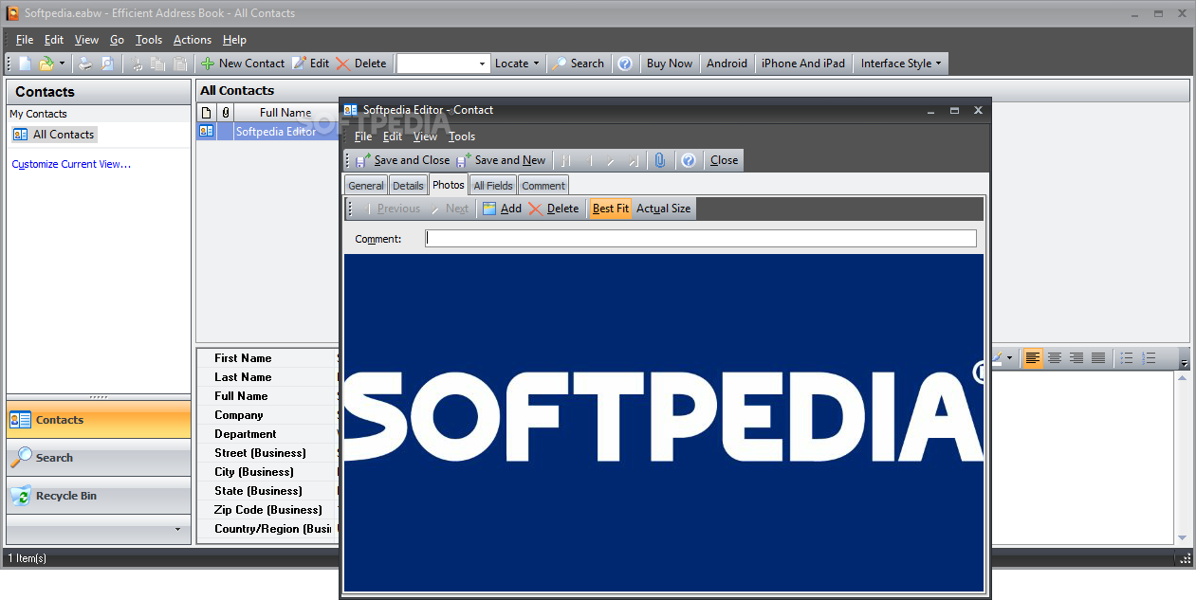1196x600 pixels.
Task: Toggle justify alignment in comment editor
Action: (x=1098, y=358)
